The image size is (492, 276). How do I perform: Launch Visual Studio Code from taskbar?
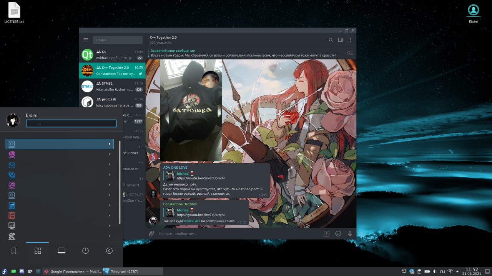[x=38, y=271]
